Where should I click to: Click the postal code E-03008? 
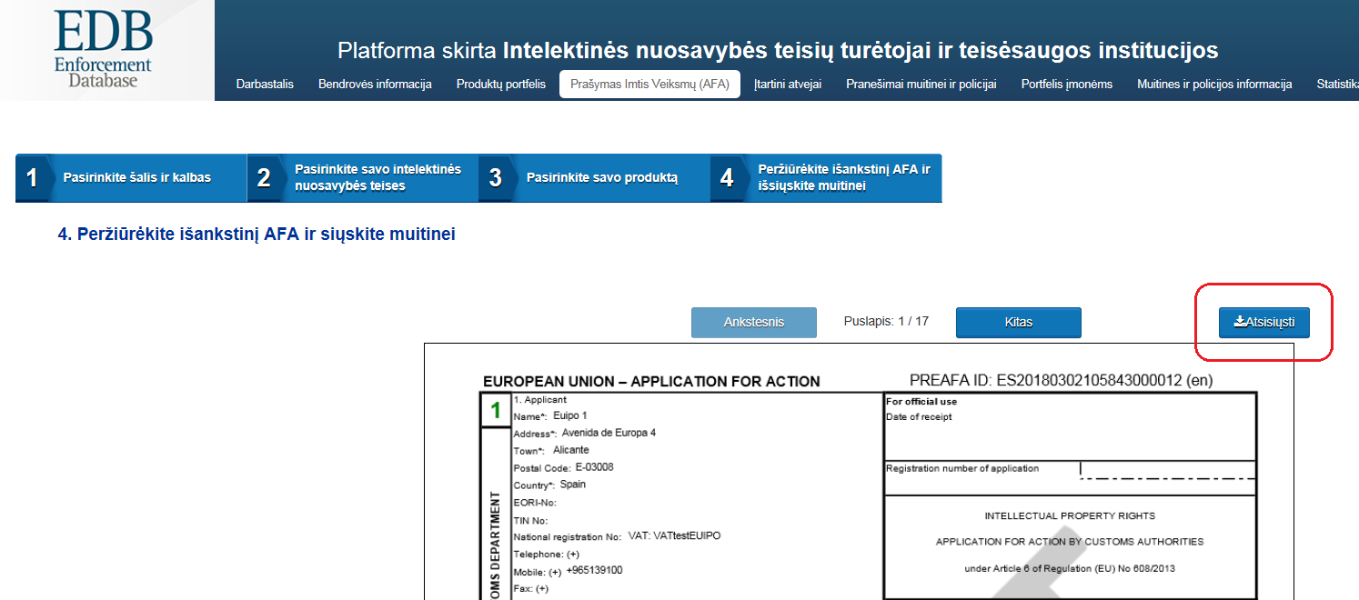click(x=594, y=467)
